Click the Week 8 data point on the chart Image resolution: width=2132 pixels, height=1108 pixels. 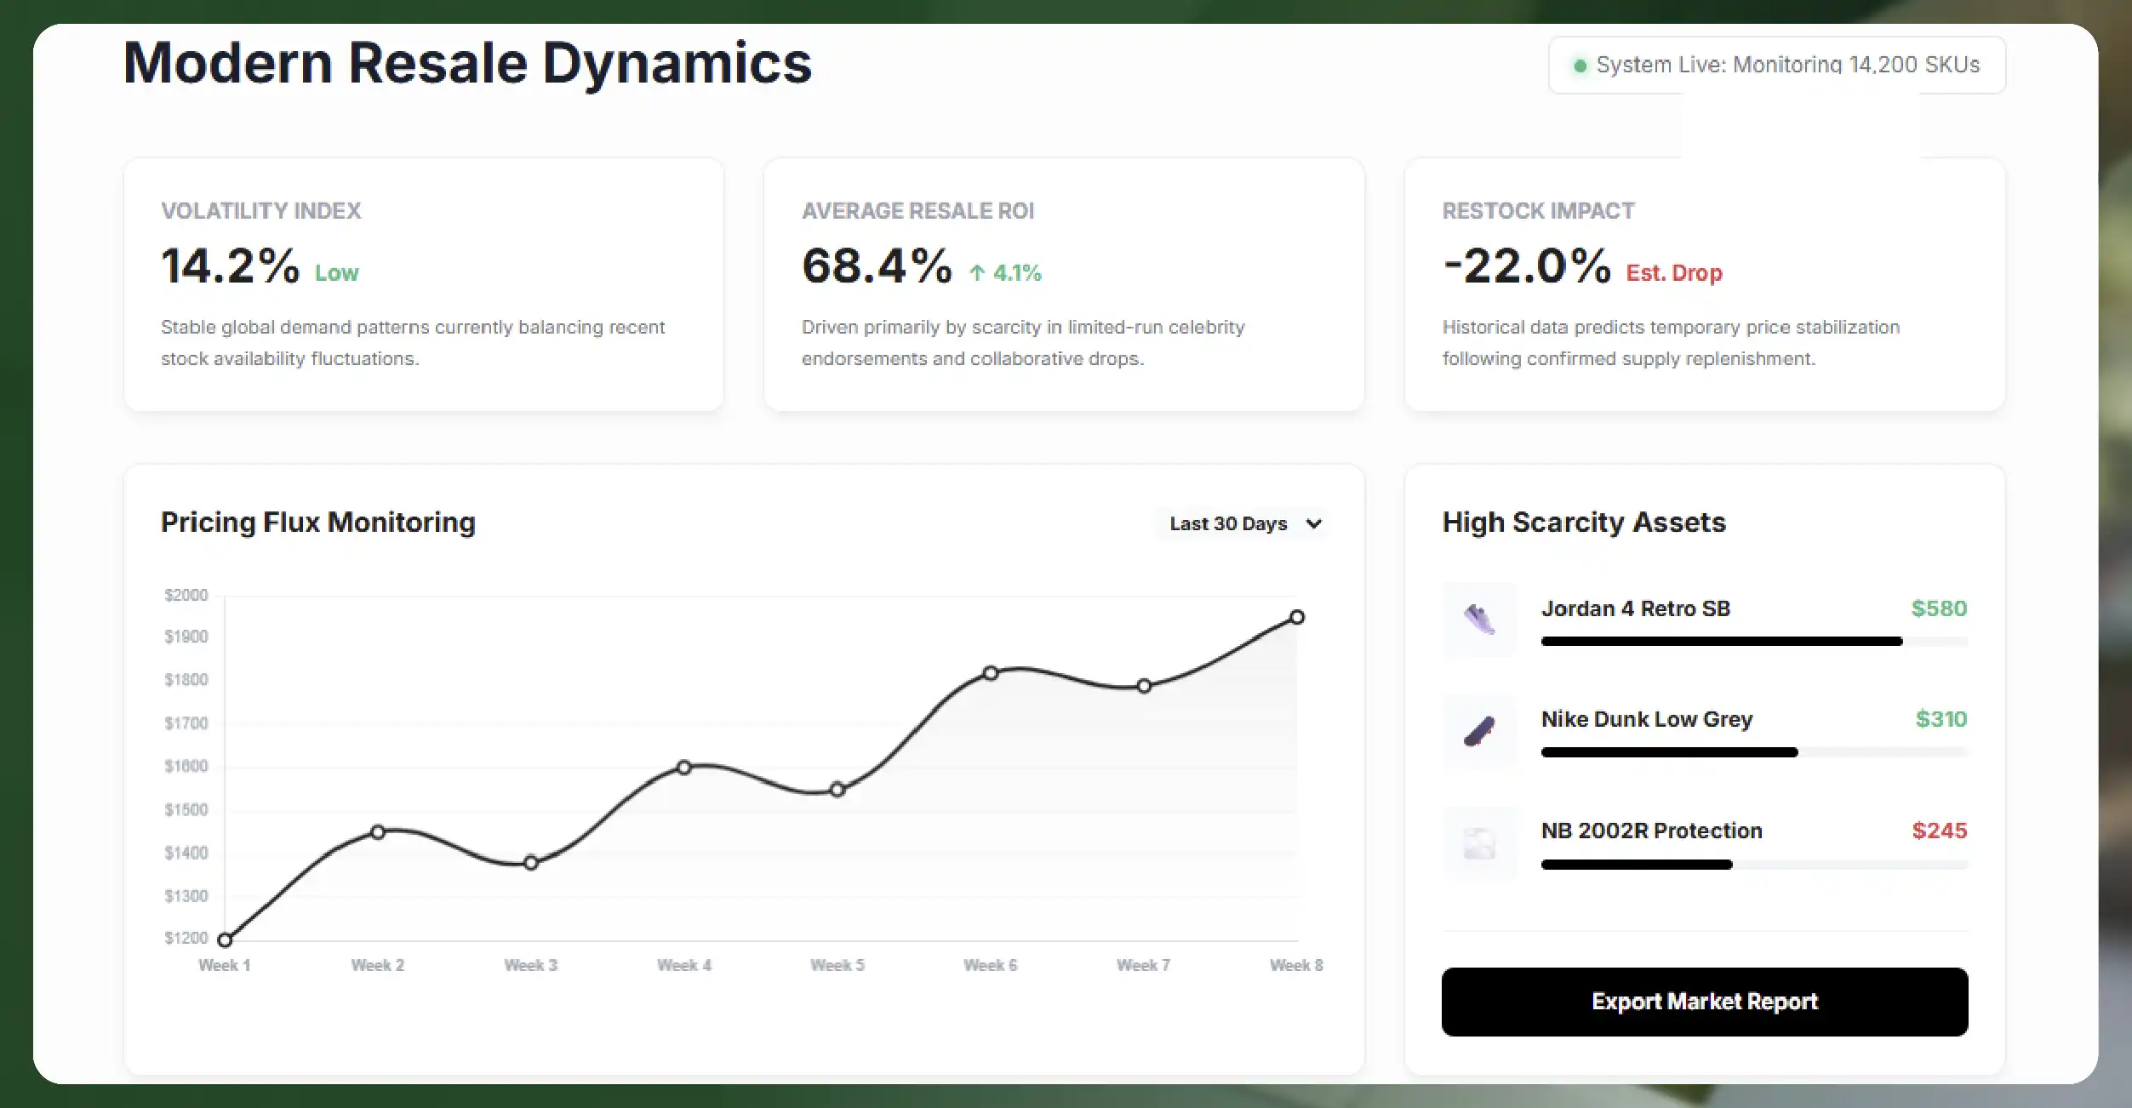tap(1296, 615)
